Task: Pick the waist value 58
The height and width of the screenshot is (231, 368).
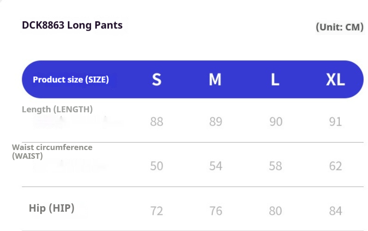Action: coord(276,166)
